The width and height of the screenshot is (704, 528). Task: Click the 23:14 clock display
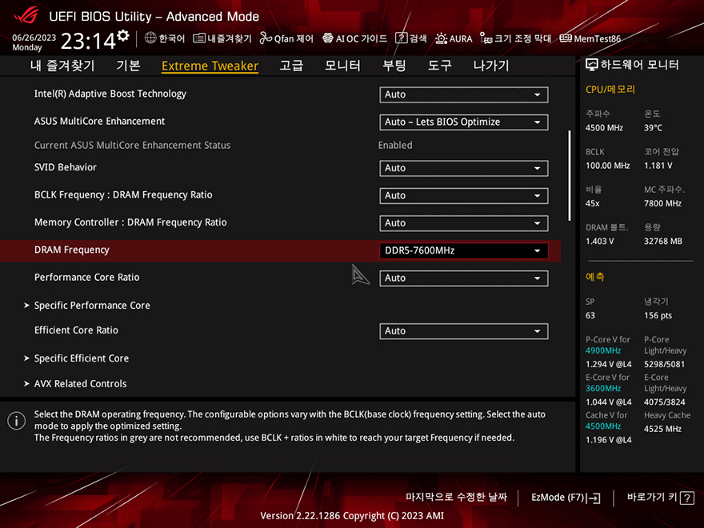point(88,42)
